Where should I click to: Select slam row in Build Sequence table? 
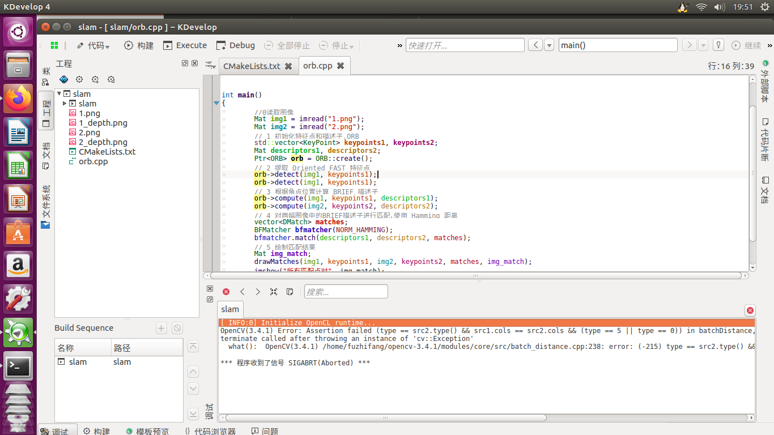119,362
